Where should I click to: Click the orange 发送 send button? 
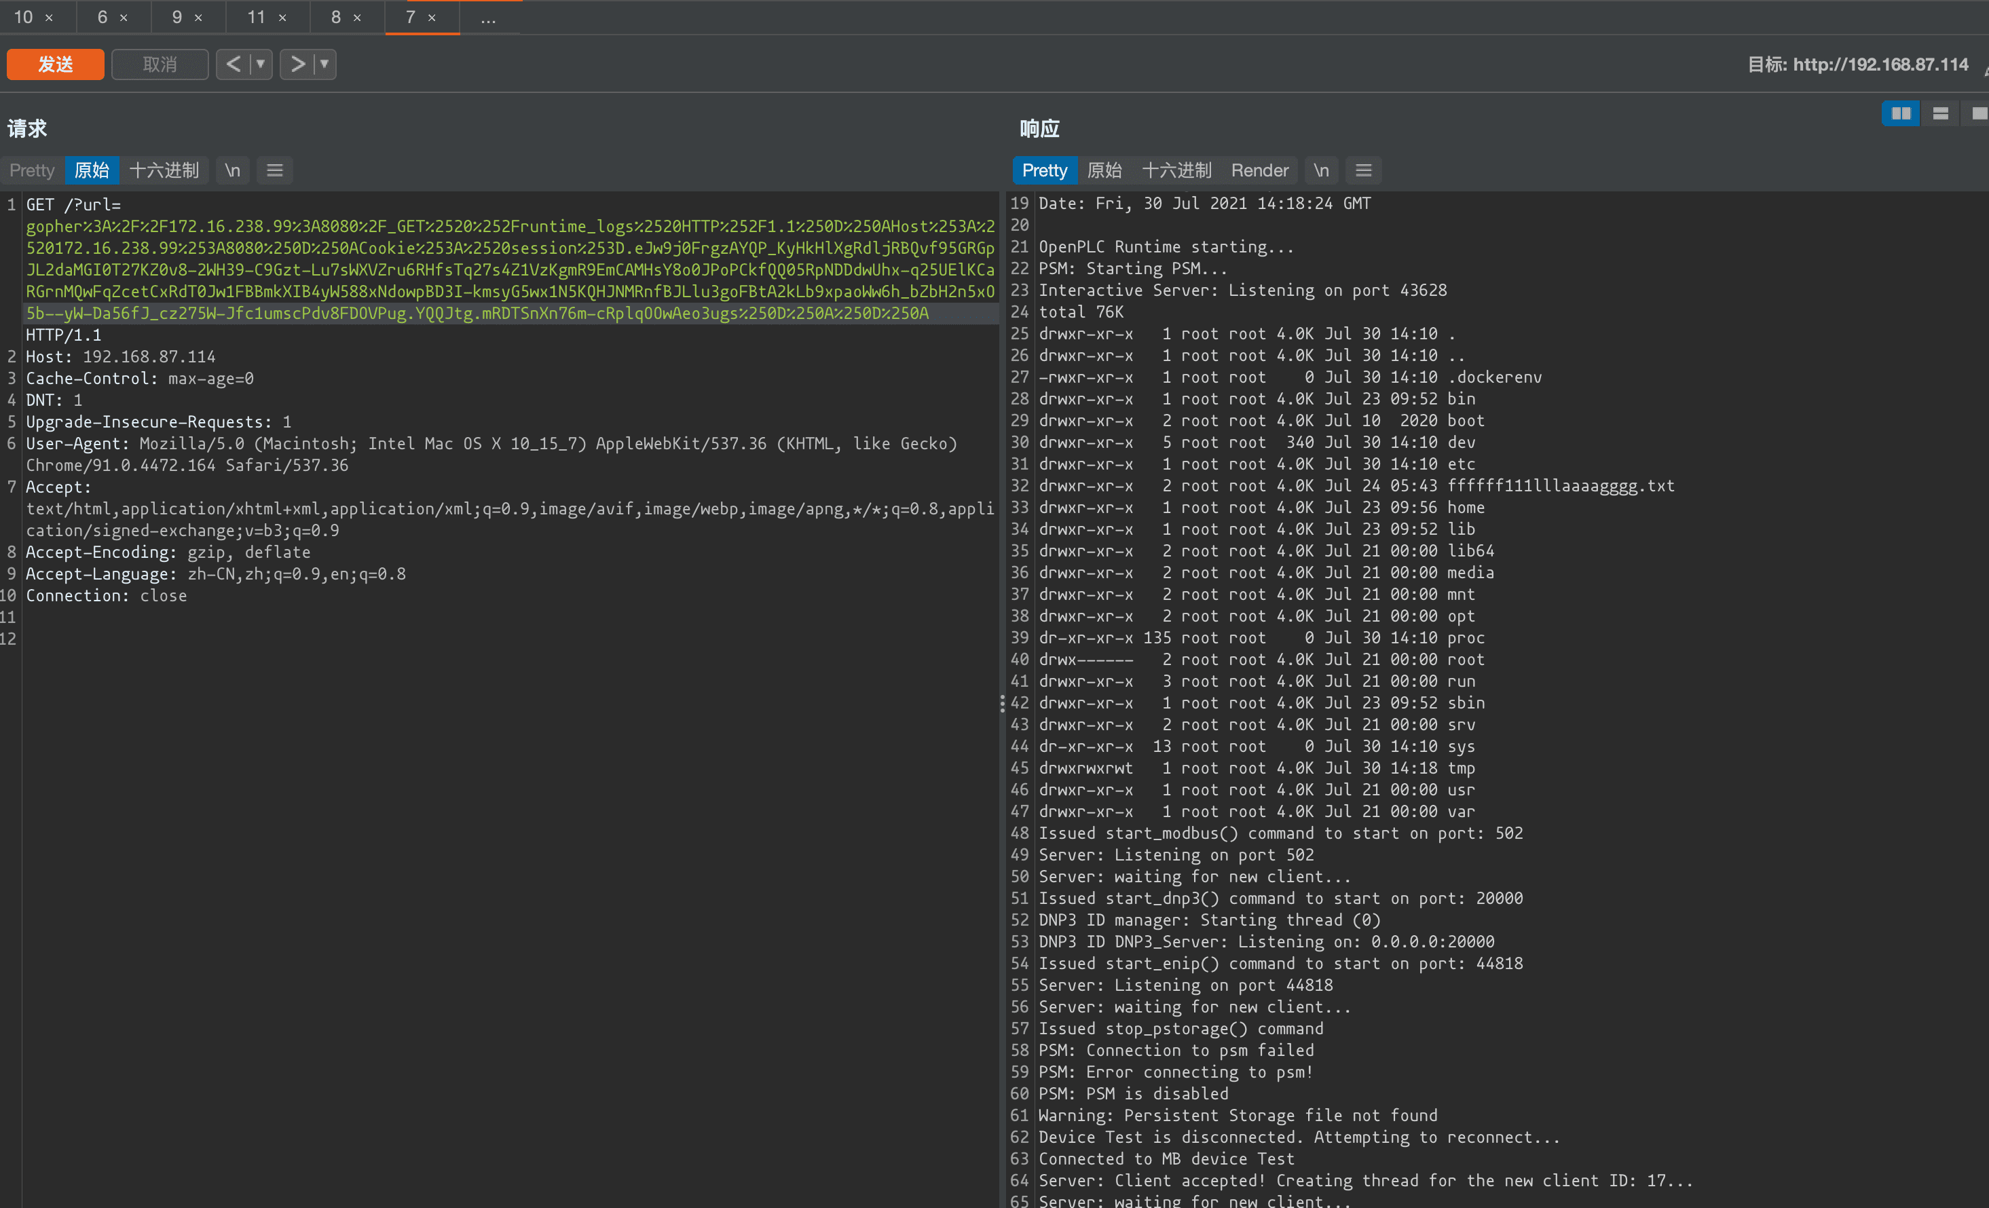pos(56,64)
